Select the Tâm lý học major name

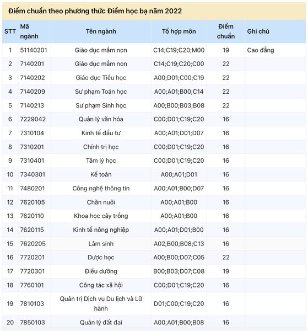click(x=101, y=161)
